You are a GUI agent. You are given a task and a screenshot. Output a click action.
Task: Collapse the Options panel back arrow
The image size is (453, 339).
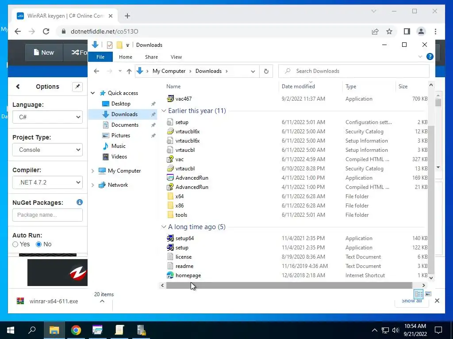click(x=18, y=87)
